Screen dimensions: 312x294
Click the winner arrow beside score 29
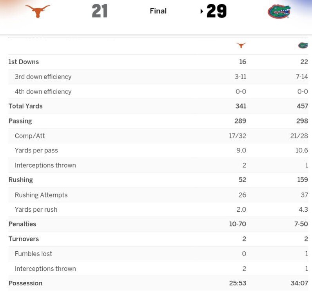tap(202, 11)
